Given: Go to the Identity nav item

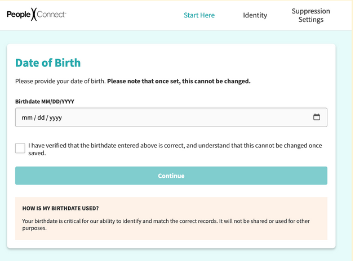Looking at the screenshot, I should (x=255, y=15).
